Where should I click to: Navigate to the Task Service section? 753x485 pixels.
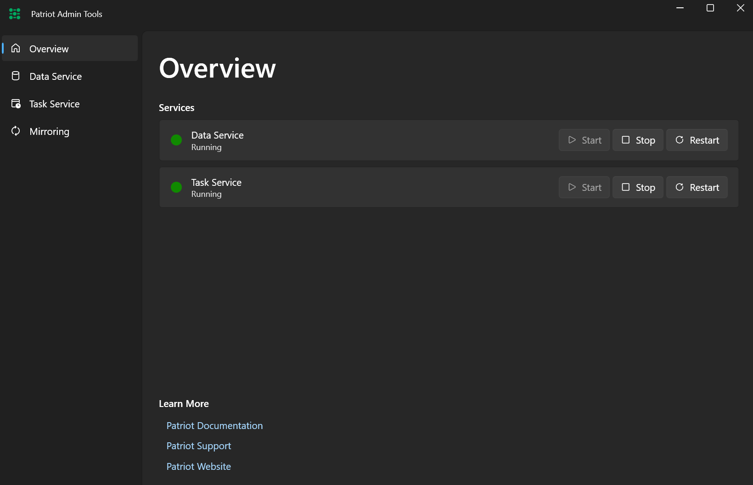click(70, 104)
